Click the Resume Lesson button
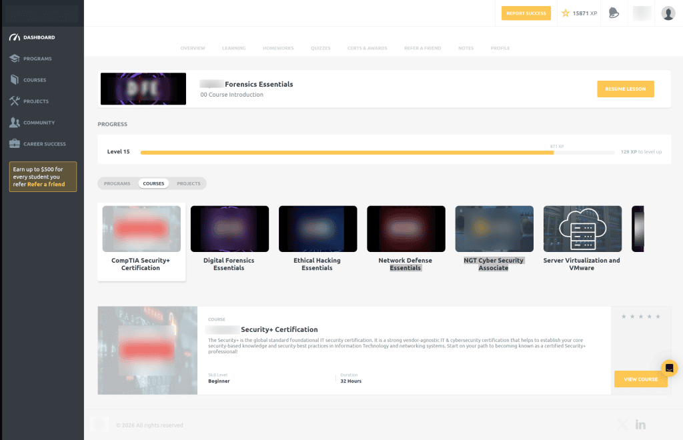Viewport: 683px width, 440px height. click(x=626, y=89)
